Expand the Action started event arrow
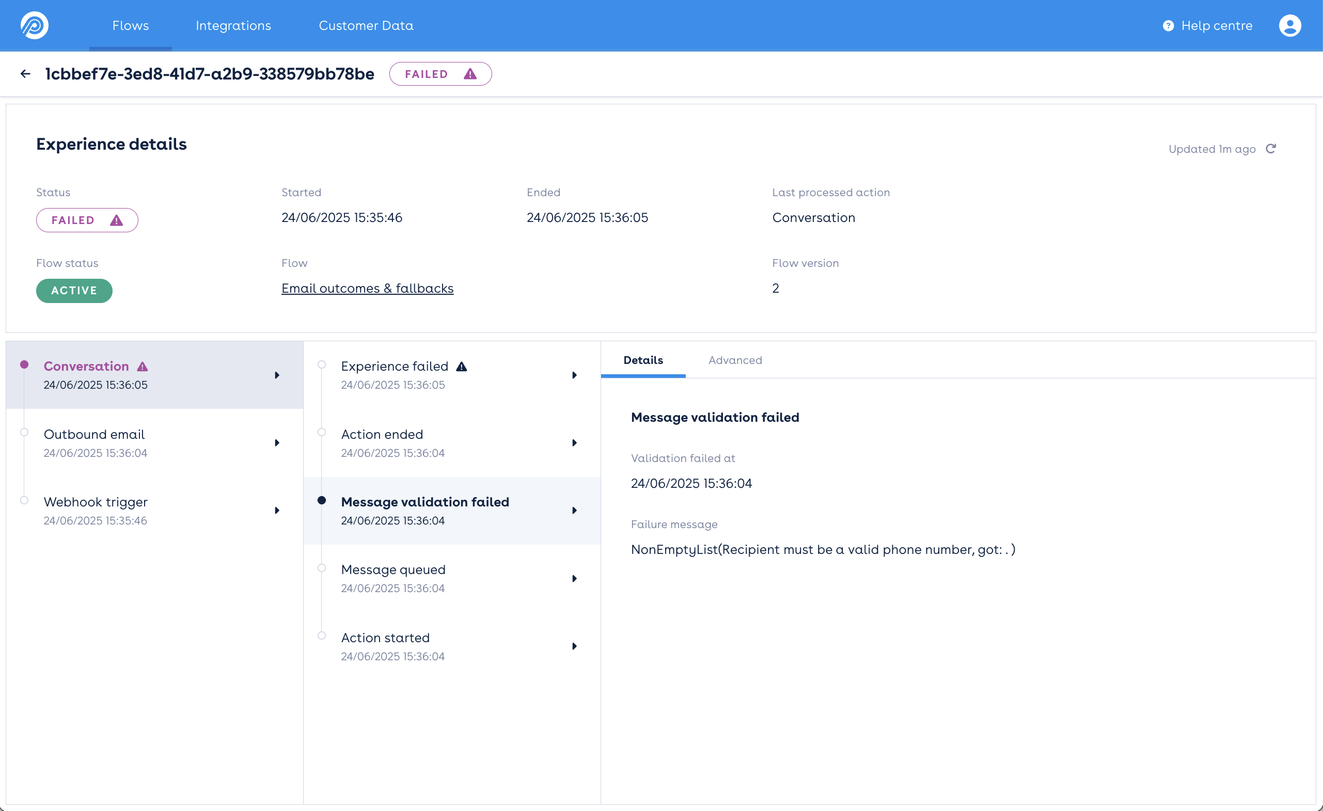1323x811 pixels. [x=574, y=646]
